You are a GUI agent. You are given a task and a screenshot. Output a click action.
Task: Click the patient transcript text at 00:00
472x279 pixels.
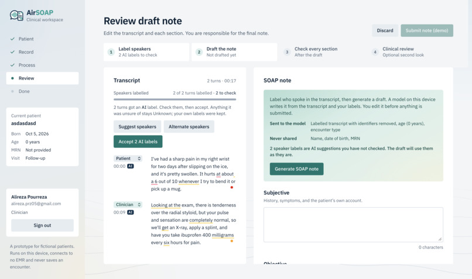tap(193, 174)
